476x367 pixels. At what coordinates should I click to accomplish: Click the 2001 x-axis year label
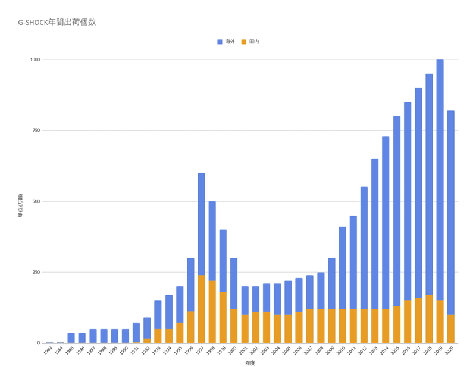243,350
